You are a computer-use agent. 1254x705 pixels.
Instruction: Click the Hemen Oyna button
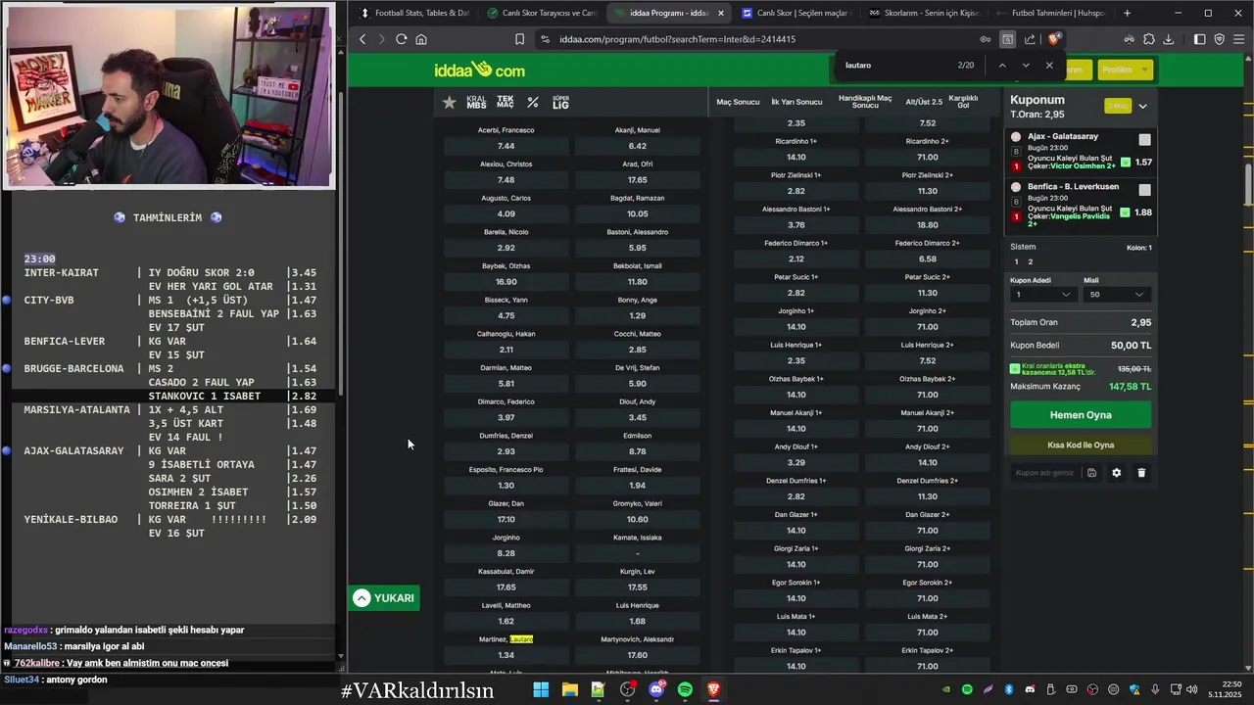[x=1081, y=415]
